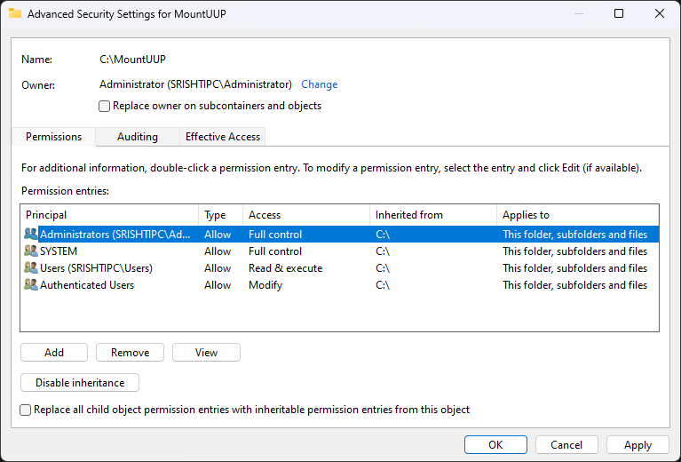Click the Change owner link

(319, 84)
